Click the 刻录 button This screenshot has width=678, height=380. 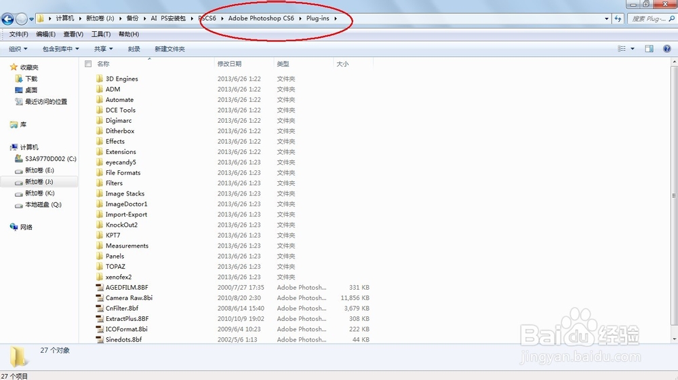point(134,49)
